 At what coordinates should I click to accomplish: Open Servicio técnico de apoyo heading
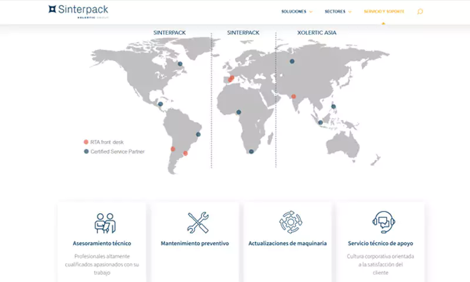coord(380,243)
